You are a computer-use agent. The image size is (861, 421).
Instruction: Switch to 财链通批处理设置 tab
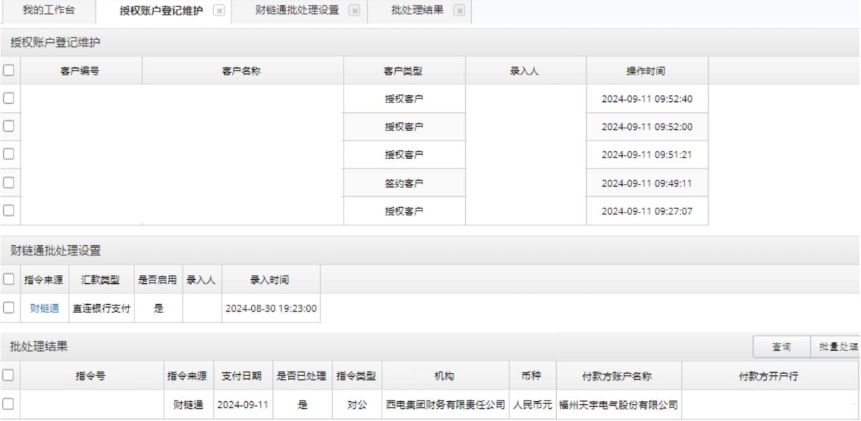coord(297,11)
